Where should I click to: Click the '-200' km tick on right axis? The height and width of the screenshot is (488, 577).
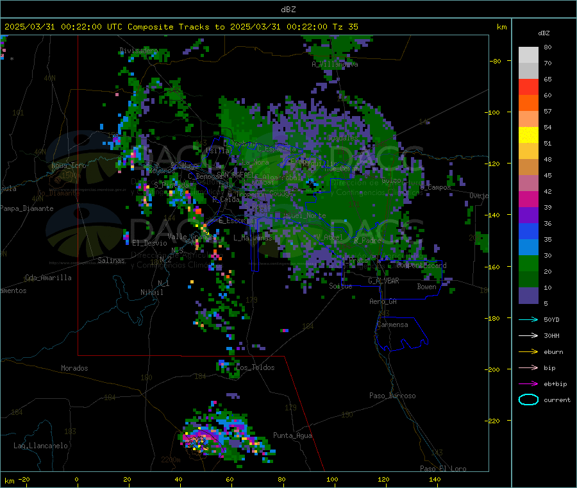(x=492, y=369)
